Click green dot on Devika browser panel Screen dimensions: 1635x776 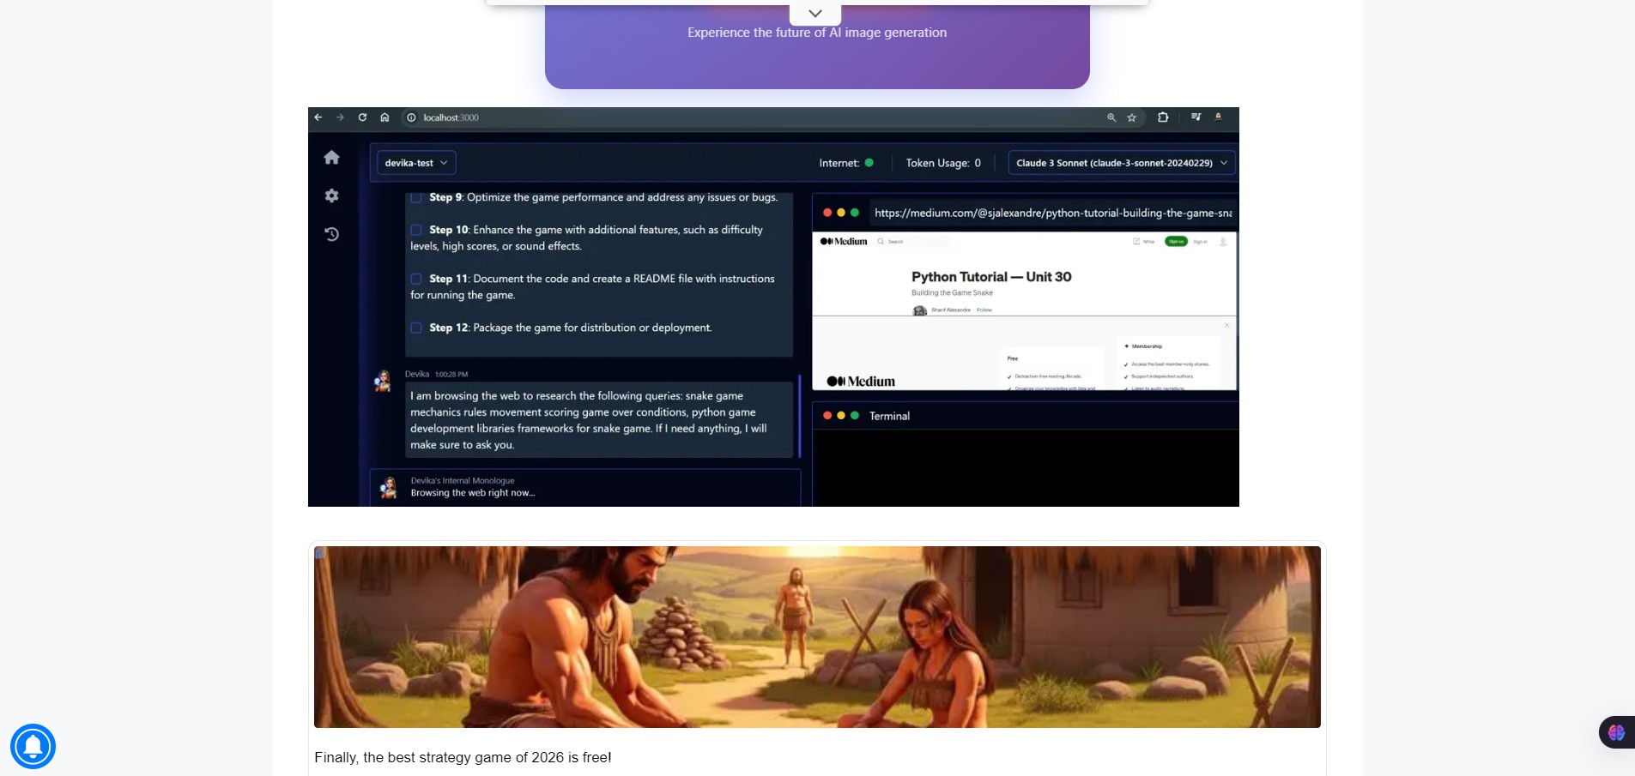point(855,213)
